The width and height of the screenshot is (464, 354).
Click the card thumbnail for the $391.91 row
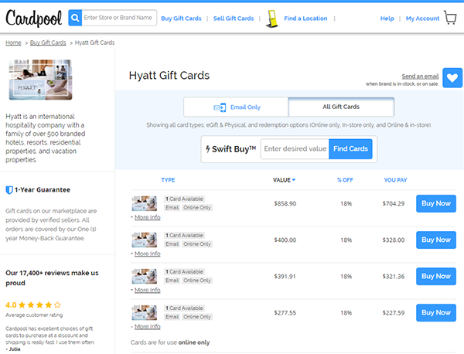145,276
